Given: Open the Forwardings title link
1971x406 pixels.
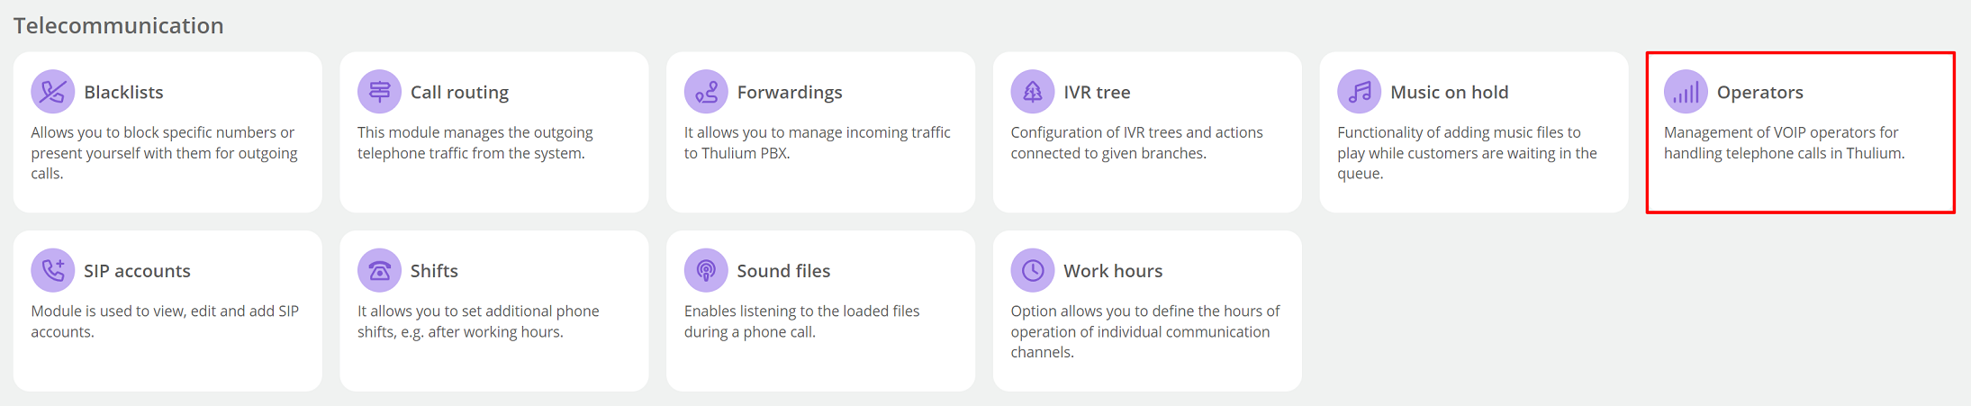Looking at the screenshot, I should click(x=790, y=92).
